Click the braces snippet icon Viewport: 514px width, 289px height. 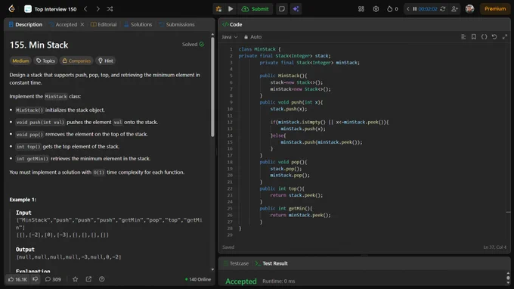point(484,37)
